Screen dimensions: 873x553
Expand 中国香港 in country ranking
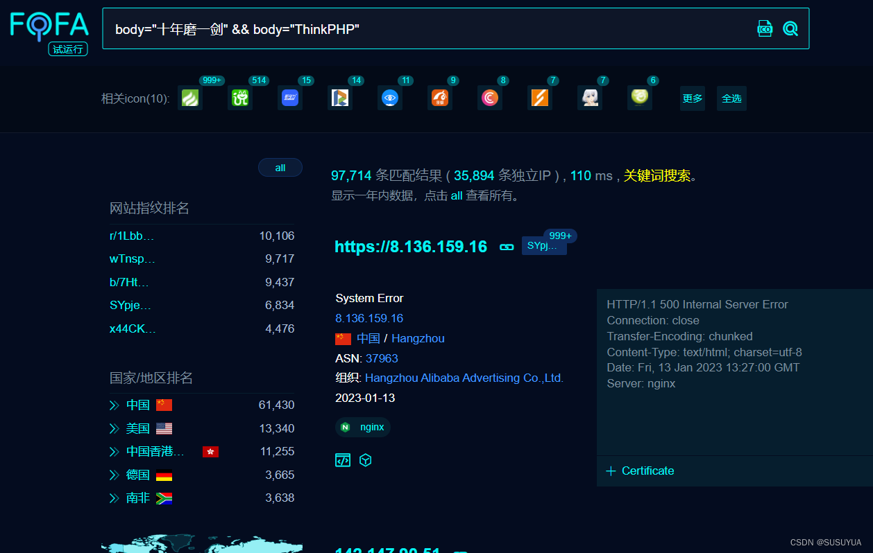(x=115, y=451)
